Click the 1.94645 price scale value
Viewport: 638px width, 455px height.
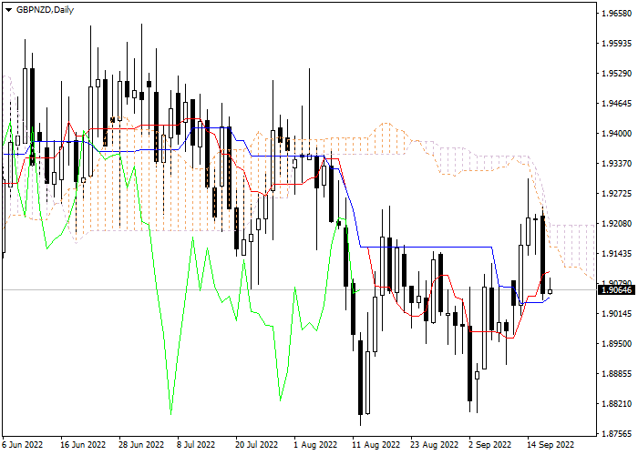[616, 104]
